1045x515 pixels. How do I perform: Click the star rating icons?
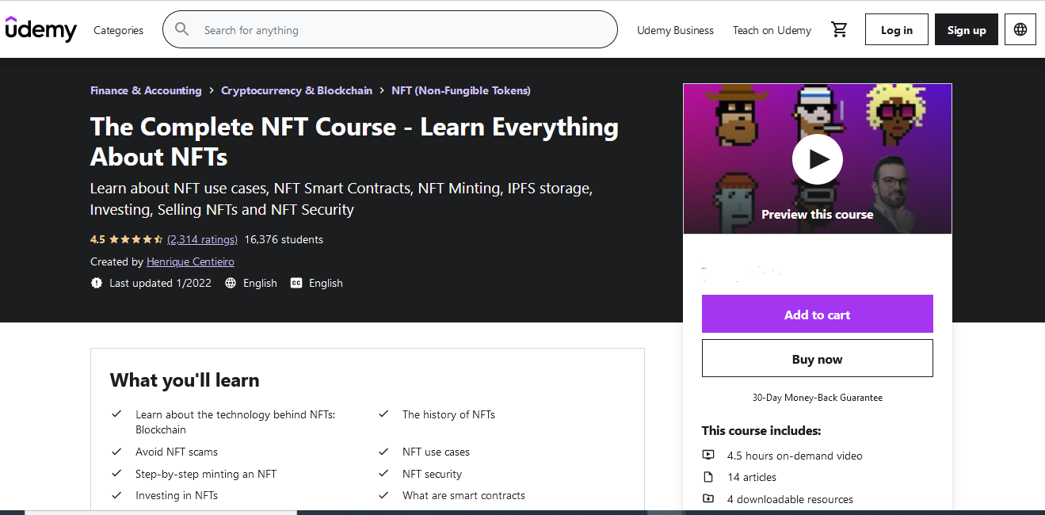(135, 239)
